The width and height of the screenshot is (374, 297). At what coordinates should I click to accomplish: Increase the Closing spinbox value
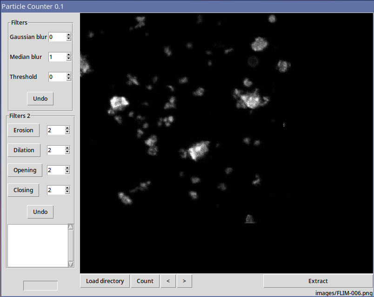[x=67, y=188]
